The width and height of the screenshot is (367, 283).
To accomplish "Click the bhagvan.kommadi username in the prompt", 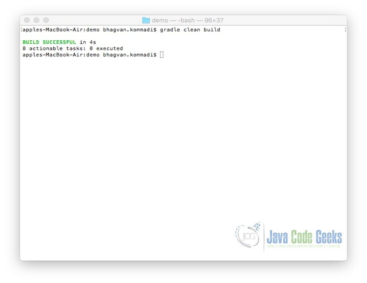I will (128, 54).
